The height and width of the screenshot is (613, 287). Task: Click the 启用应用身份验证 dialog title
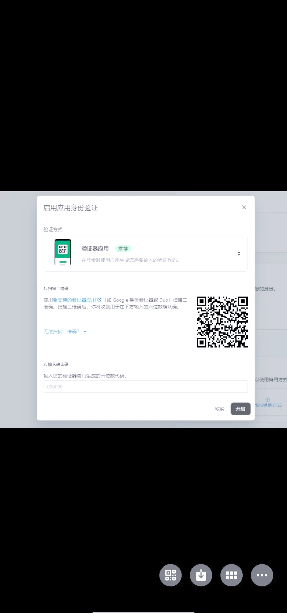(x=71, y=208)
